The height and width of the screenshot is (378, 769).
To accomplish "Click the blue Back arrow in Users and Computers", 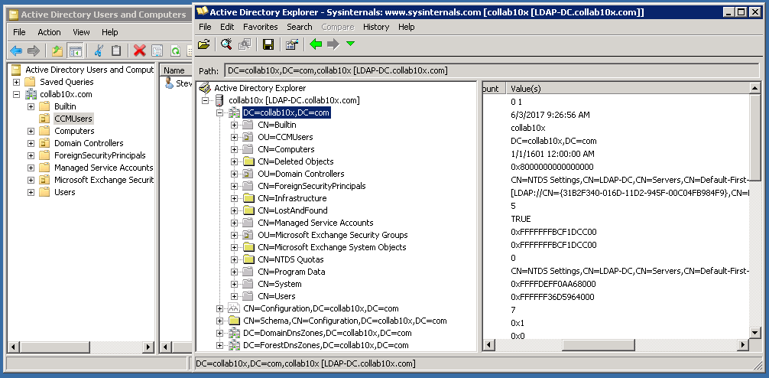I will 16,50.
